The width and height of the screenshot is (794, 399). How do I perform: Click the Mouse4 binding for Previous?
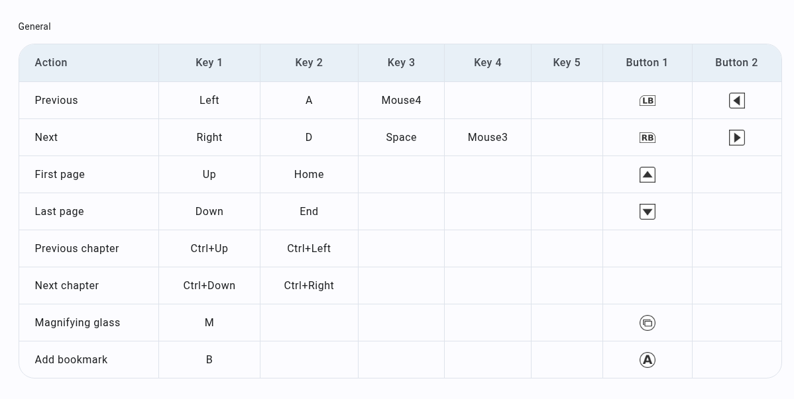pyautogui.click(x=401, y=100)
